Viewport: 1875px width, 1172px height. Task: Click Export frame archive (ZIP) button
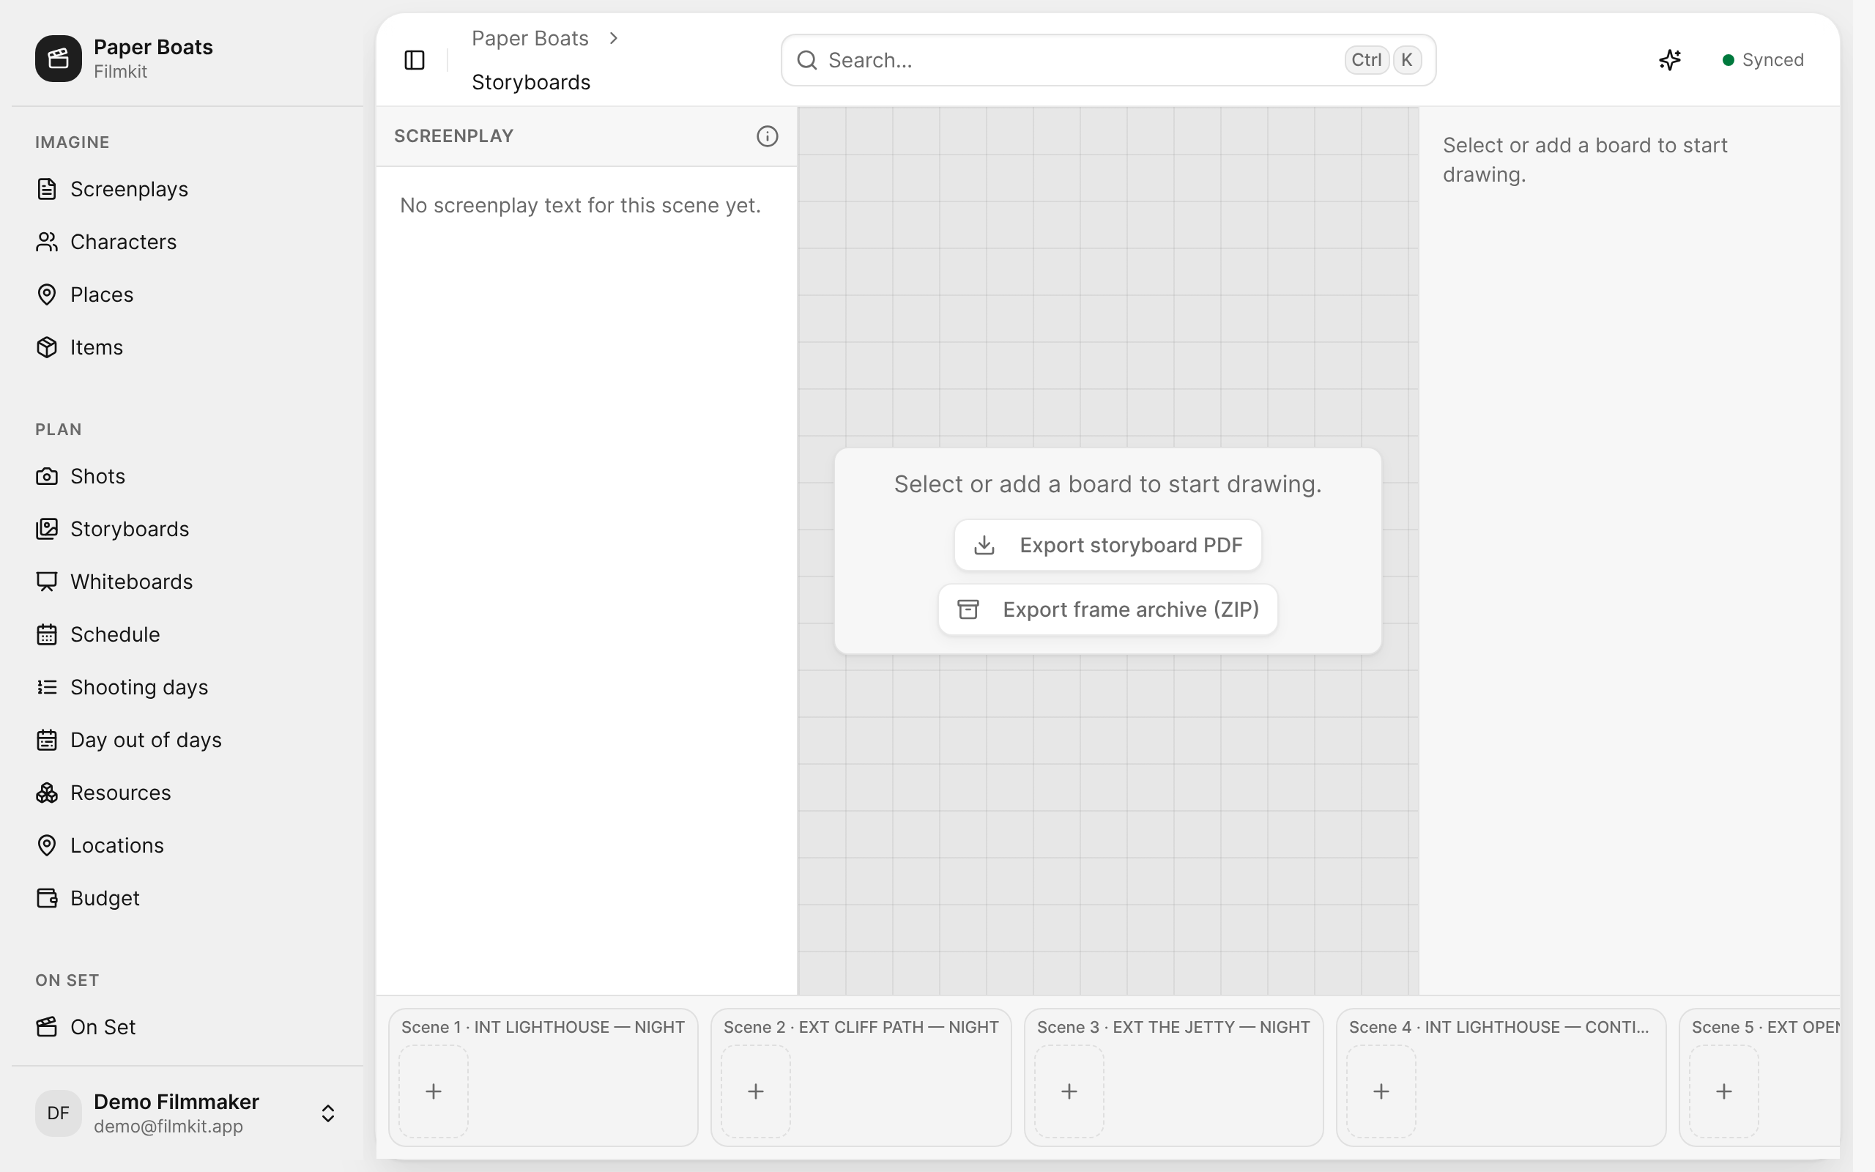tap(1107, 609)
